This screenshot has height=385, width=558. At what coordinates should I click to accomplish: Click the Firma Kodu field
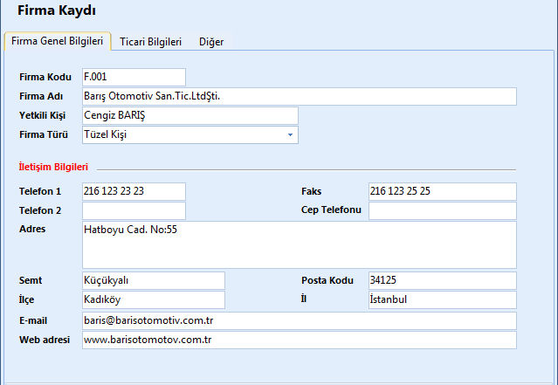point(134,77)
